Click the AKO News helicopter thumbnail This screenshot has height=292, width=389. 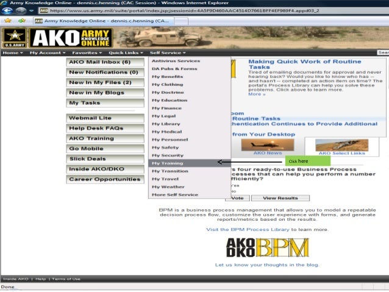click(x=268, y=145)
